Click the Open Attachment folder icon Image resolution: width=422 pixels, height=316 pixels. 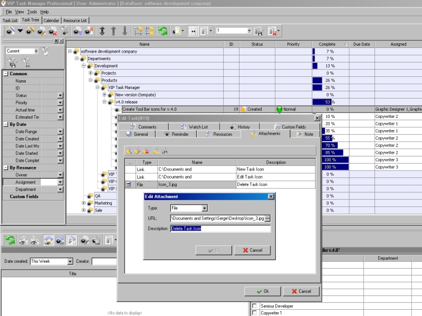(x=156, y=151)
